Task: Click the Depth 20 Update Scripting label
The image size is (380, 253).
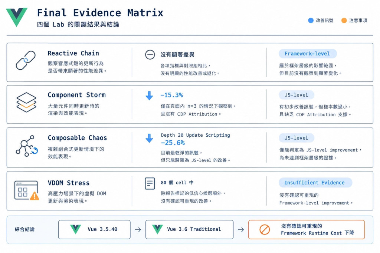Action: tap(195, 135)
